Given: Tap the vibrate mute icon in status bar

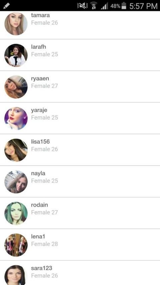Looking at the screenshot, I should (82, 6).
